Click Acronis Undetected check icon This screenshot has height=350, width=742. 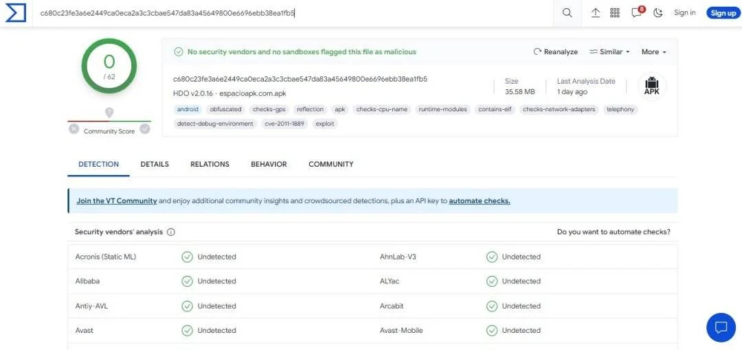187,257
